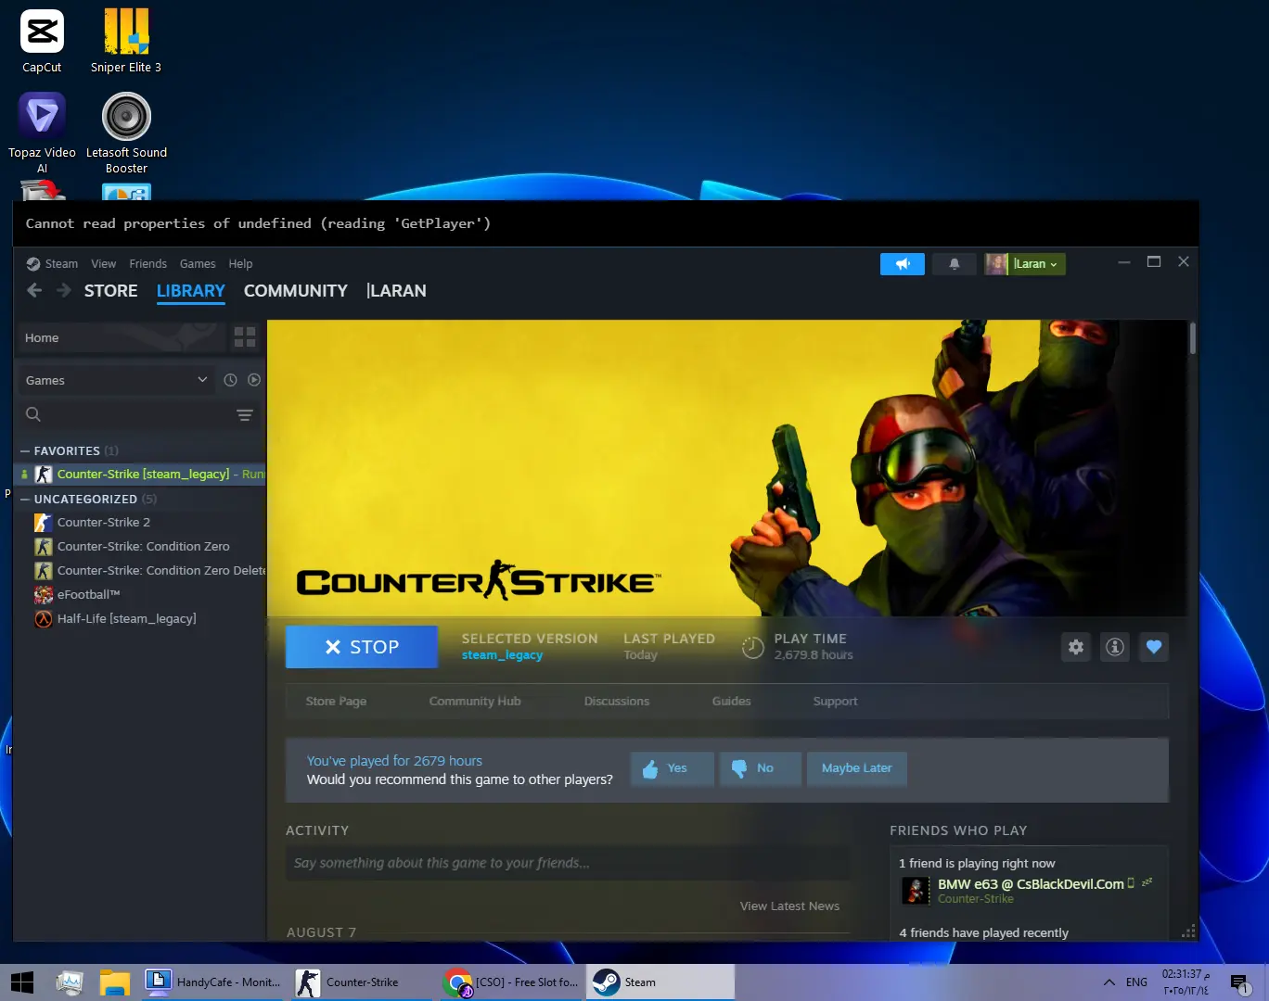
Task: Stop the running Counter-Strike game
Action: (362, 647)
